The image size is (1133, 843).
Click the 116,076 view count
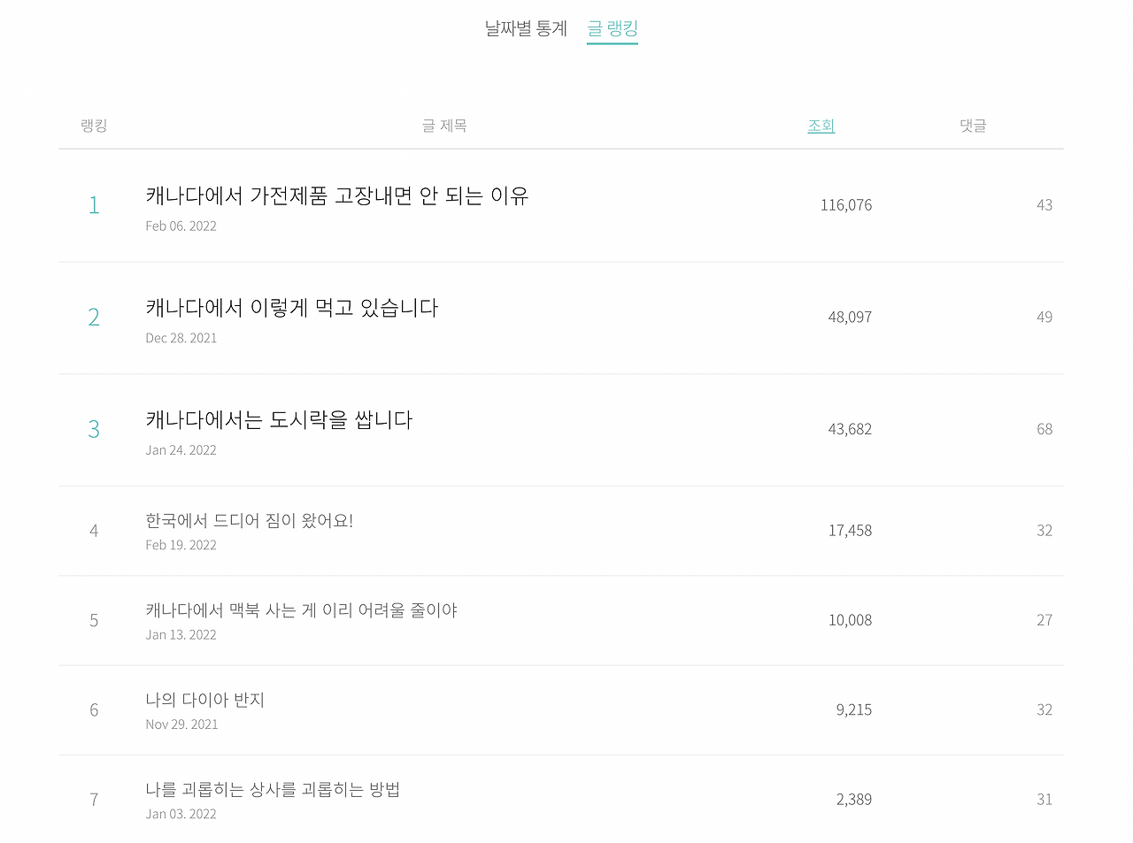[x=846, y=205]
